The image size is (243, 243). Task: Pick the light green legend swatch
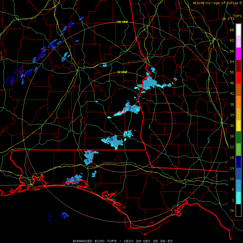pyautogui.click(x=238, y=150)
